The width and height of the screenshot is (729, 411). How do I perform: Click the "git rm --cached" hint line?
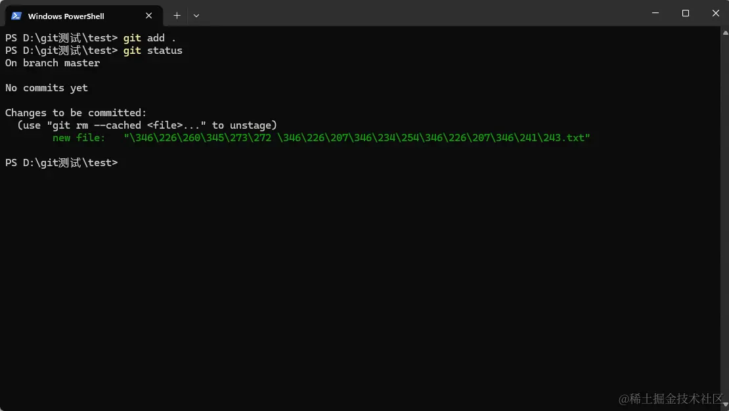pos(147,125)
